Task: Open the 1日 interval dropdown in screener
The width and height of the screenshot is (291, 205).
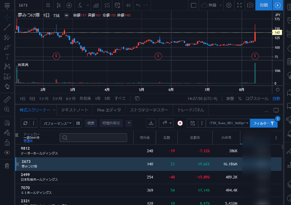Action: tap(165, 123)
